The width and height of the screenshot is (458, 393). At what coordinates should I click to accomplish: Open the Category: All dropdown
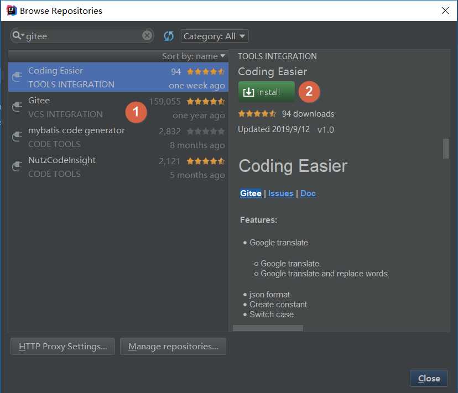pyautogui.click(x=215, y=36)
